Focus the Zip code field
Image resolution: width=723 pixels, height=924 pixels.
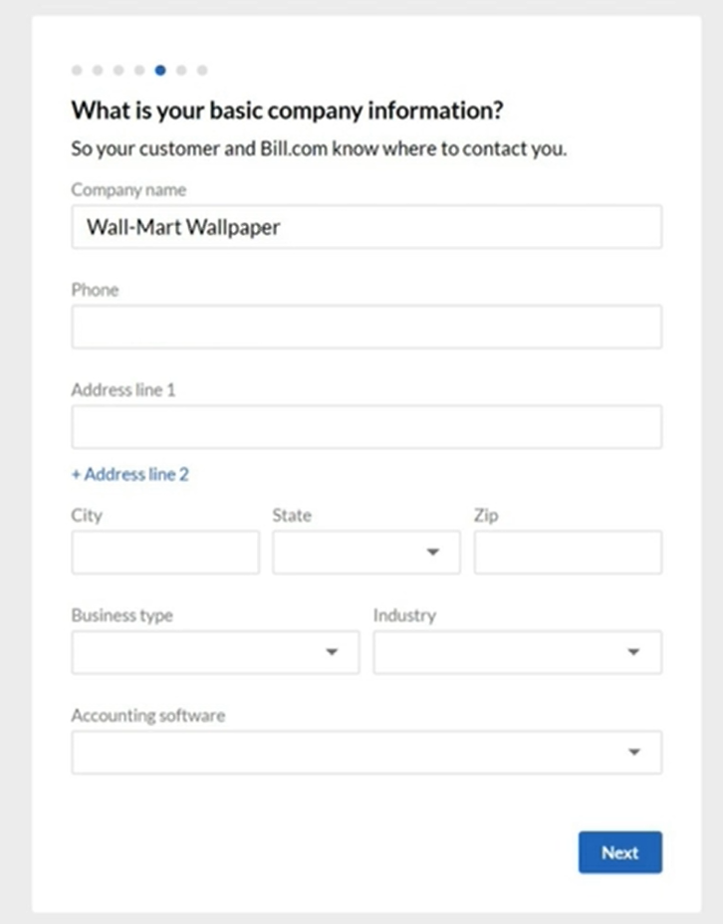click(568, 553)
